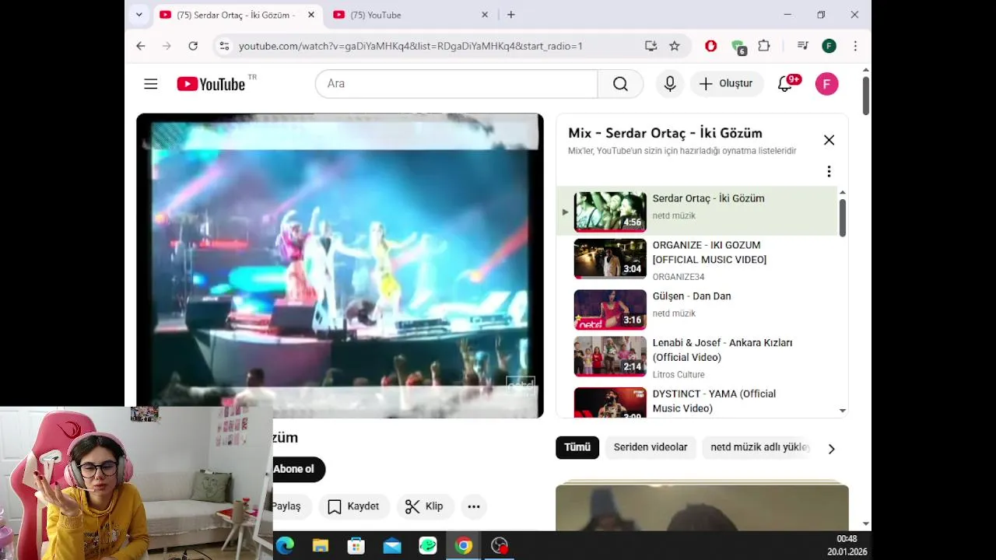Go to the YouTube home logo
996x560 pixels.
211,84
